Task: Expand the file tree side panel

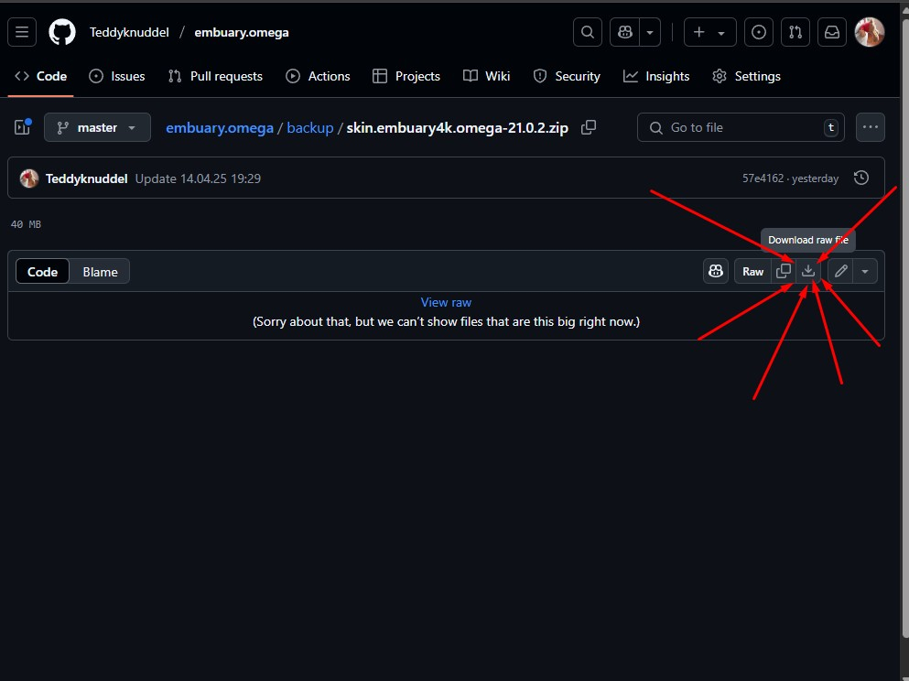Action: [22, 127]
